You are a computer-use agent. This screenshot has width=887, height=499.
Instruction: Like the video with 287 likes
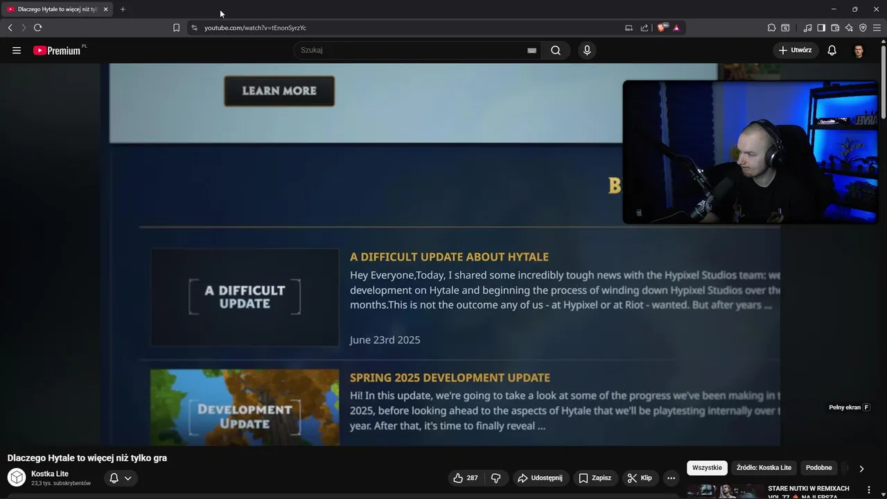466,478
